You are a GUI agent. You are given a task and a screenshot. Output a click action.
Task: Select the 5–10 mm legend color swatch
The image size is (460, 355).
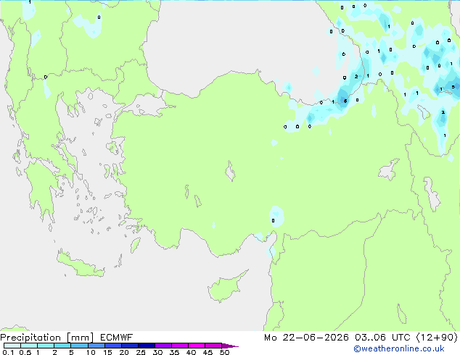[x=79, y=346]
